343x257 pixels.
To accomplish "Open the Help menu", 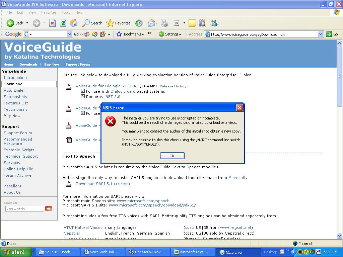I will click(79, 12).
